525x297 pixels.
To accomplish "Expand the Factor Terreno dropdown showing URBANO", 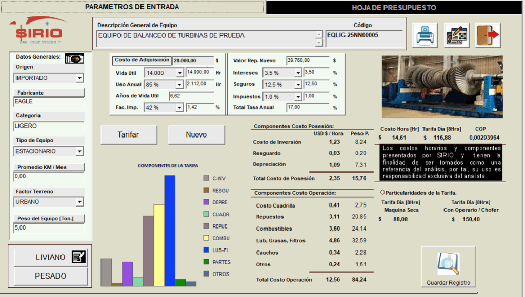I will 79,202.
